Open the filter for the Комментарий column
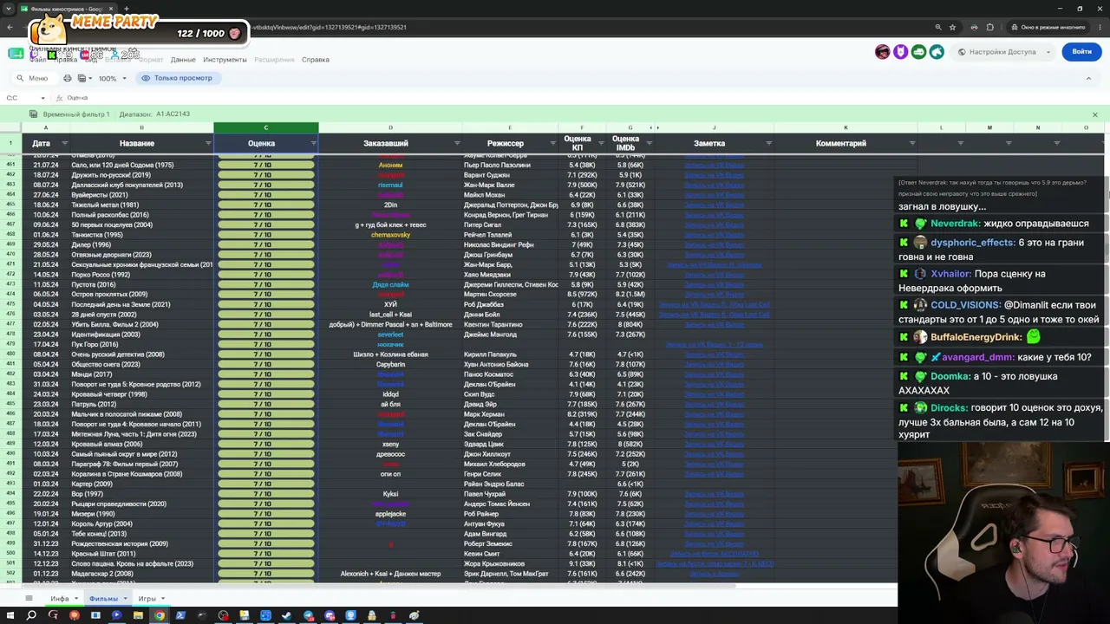 point(912,143)
